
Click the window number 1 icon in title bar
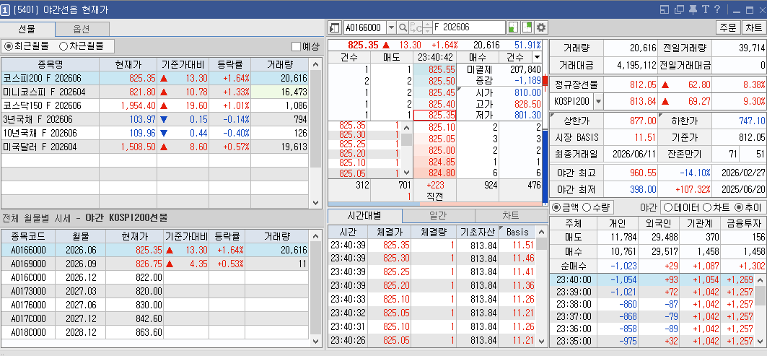point(6,9)
